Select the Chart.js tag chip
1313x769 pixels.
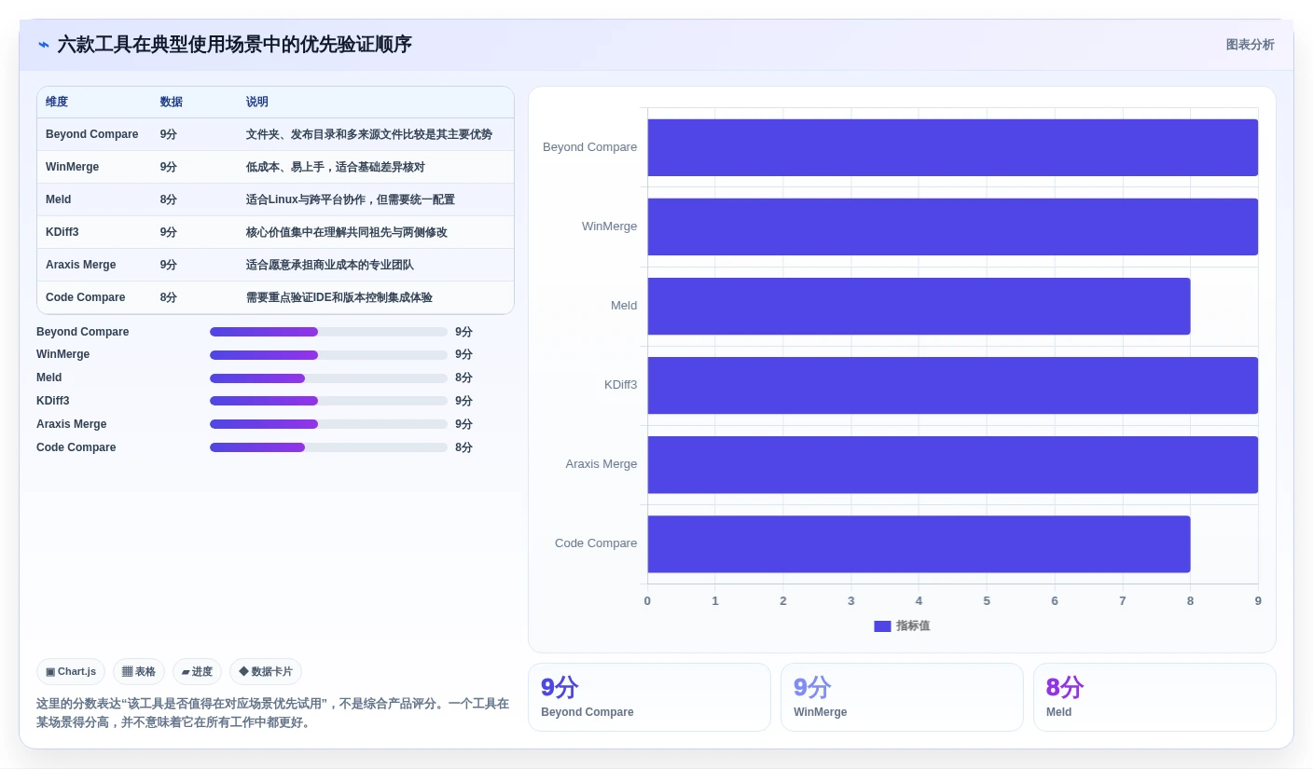coord(71,671)
